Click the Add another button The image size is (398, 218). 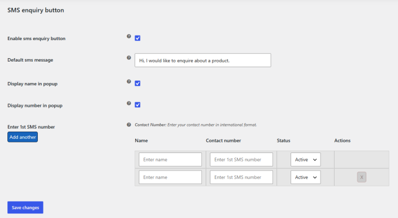click(23, 137)
